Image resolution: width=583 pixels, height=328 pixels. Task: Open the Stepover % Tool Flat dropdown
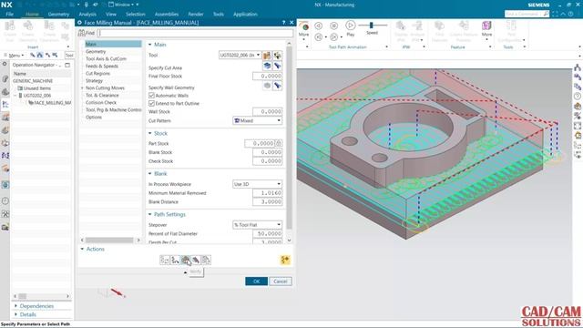pyautogui.click(x=257, y=225)
